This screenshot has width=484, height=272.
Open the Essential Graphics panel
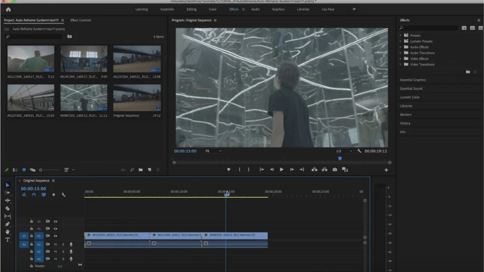[413, 80]
